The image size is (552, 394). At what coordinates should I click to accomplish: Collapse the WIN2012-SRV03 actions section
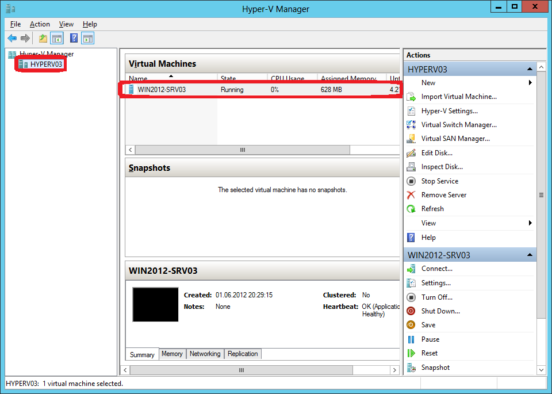point(530,254)
